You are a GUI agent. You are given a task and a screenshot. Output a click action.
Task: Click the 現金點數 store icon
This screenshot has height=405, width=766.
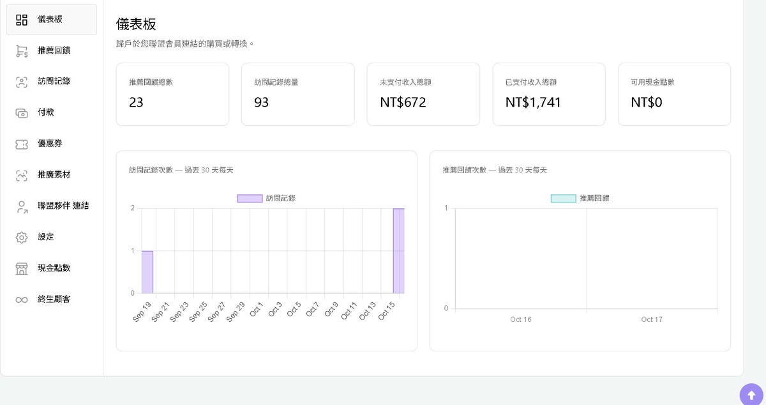pyautogui.click(x=22, y=268)
